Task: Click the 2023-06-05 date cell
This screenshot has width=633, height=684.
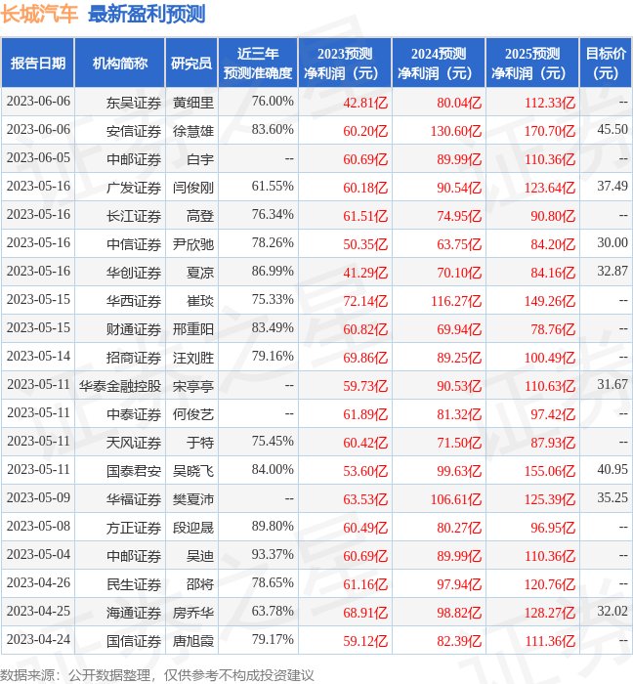Action: click(38, 157)
